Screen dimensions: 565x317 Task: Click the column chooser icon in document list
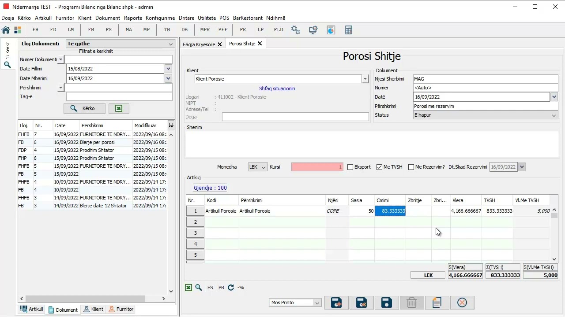[x=171, y=125]
